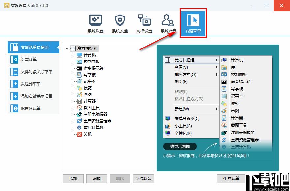
Task: Click the 还原默认 button
Action: [143, 179]
